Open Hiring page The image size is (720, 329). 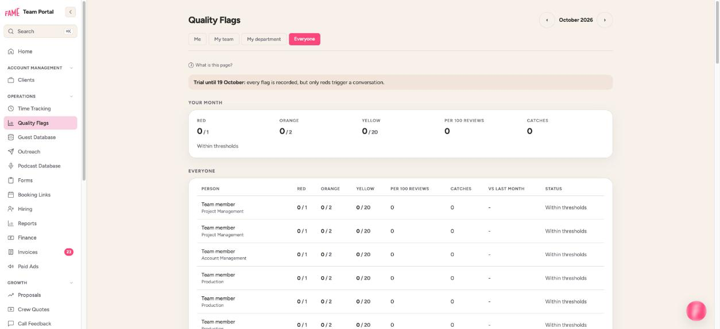click(x=40, y=209)
